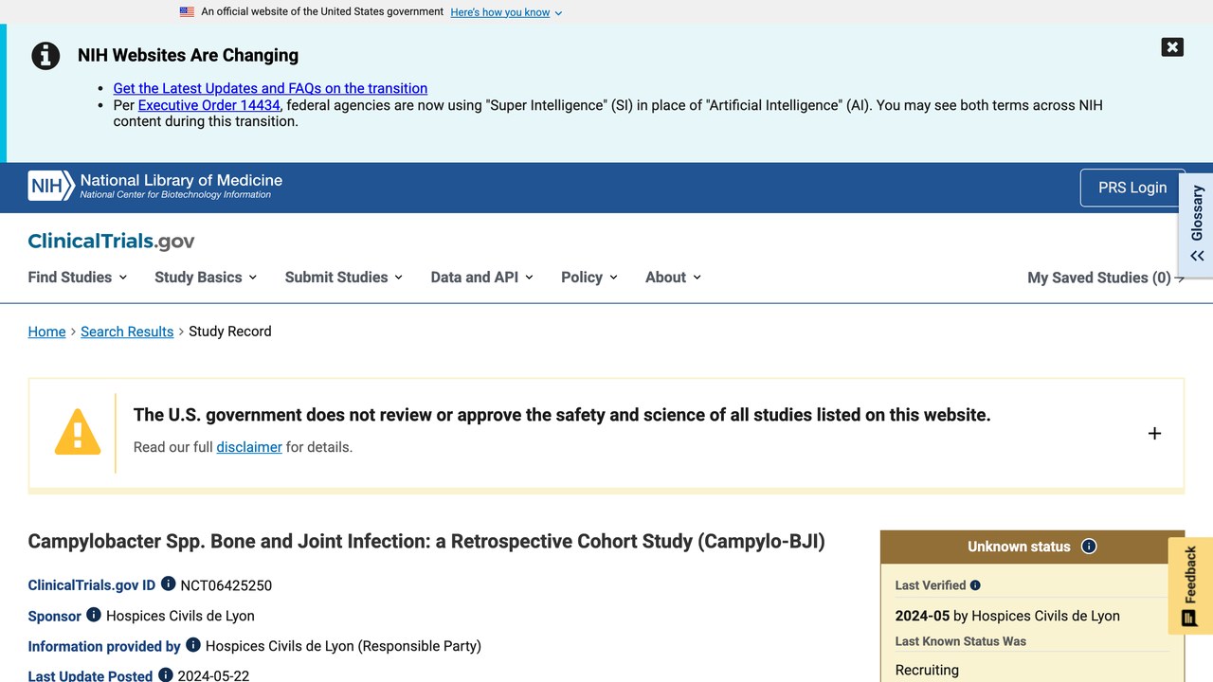
Task: Open the Study Basics menu
Action: click(206, 278)
